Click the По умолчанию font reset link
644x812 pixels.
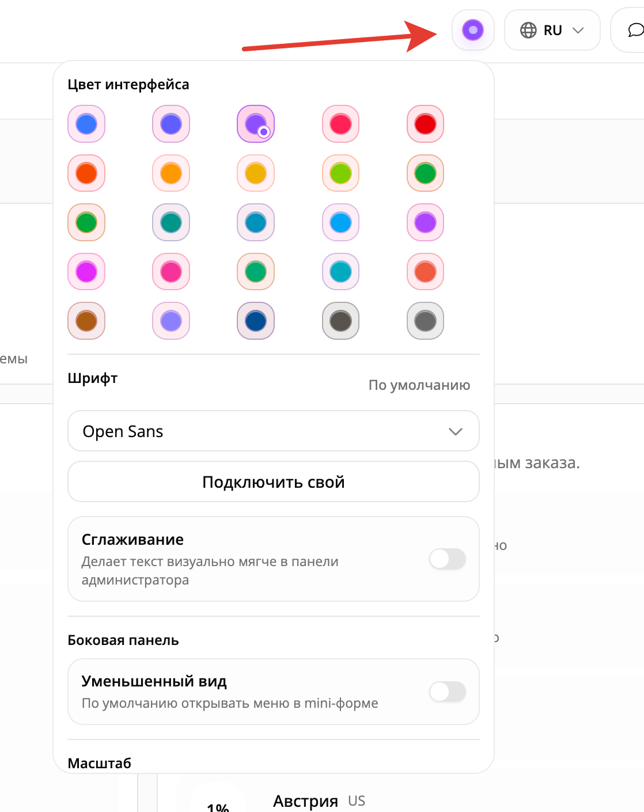[x=419, y=385]
